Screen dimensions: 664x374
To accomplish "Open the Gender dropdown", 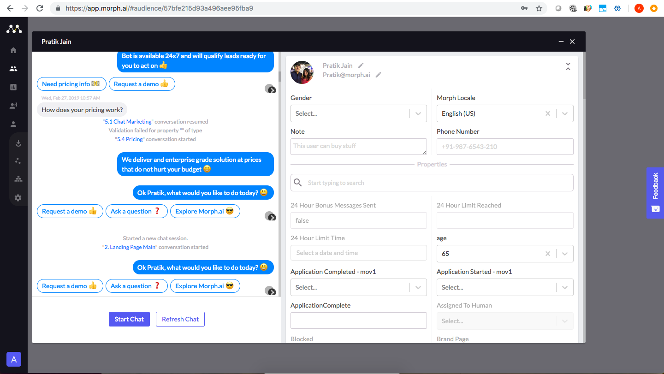I will point(359,113).
